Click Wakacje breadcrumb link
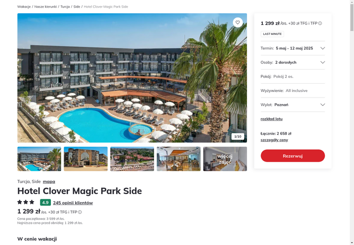Viewport: 354px width, 245px height. [x=24, y=7]
